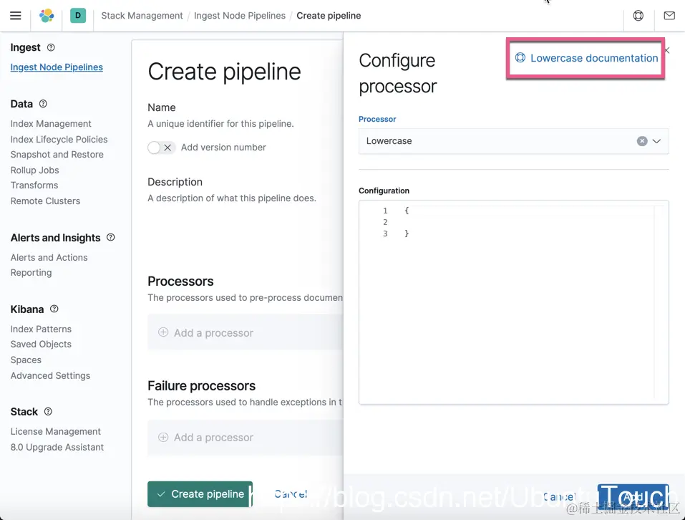The height and width of the screenshot is (520, 685).
Task: Open the newsfeed mail icon
Action: coord(669,16)
